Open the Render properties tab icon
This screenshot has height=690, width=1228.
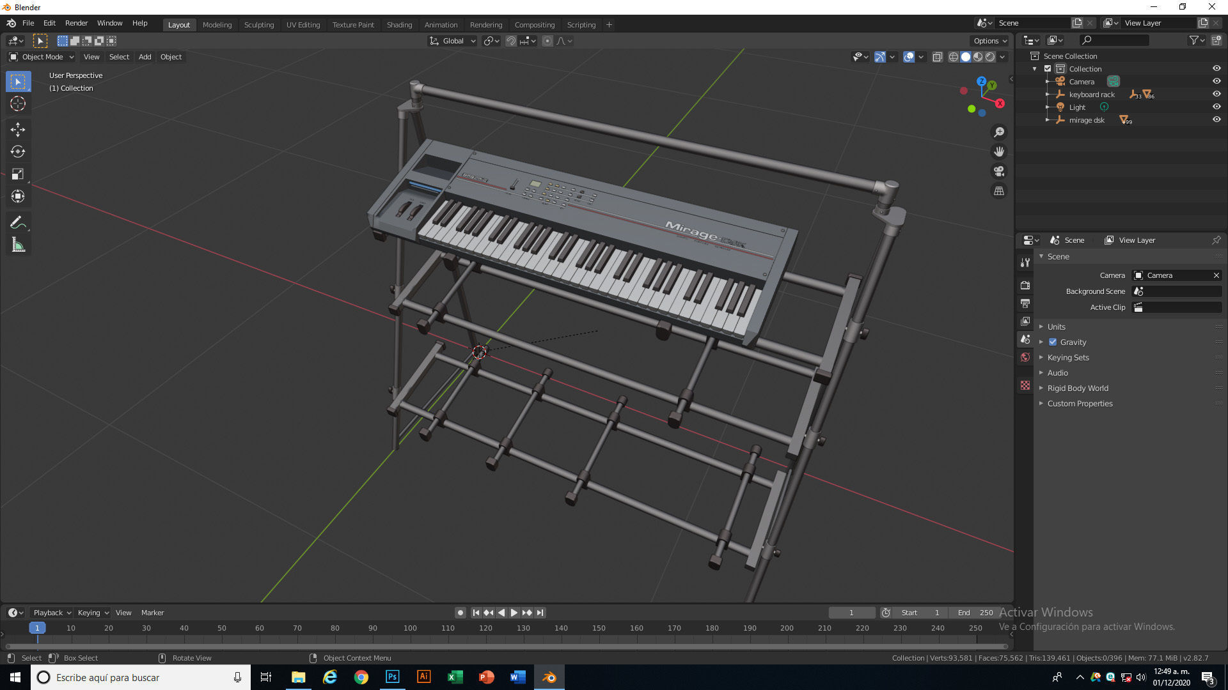[1025, 286]
